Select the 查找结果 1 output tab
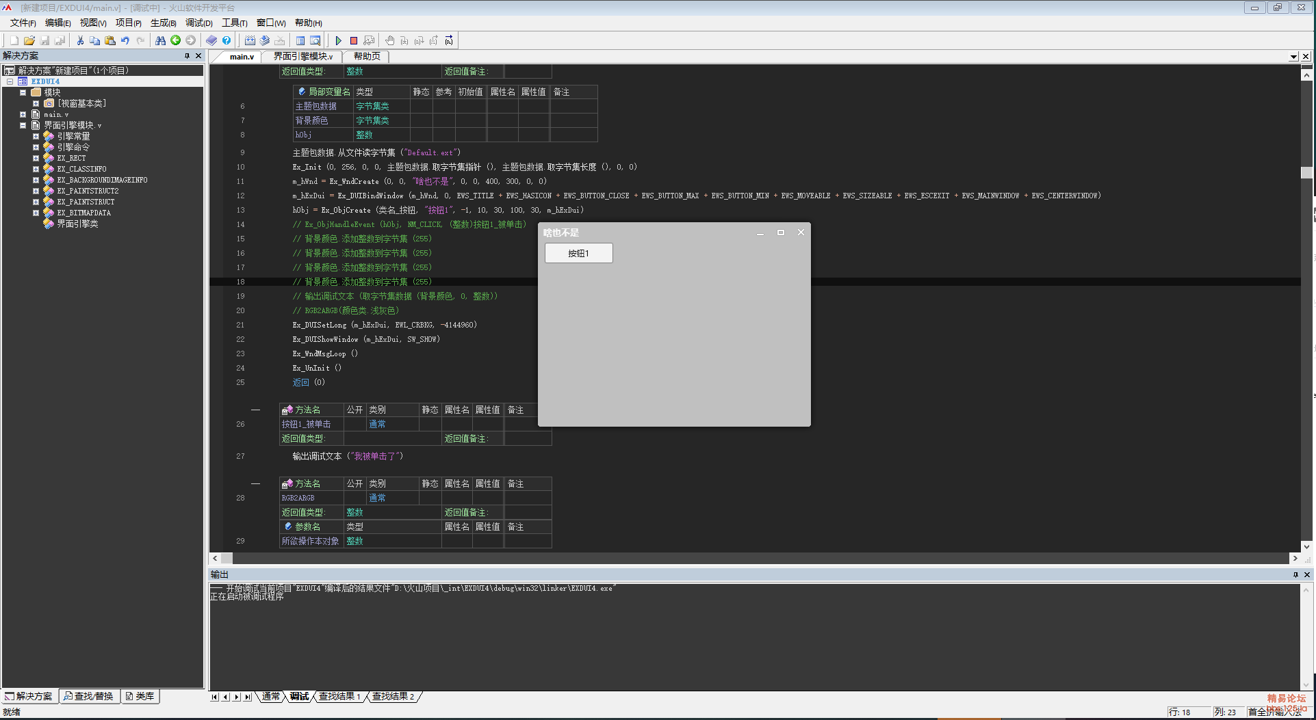The image size is (1316, 720). (339, 696)
